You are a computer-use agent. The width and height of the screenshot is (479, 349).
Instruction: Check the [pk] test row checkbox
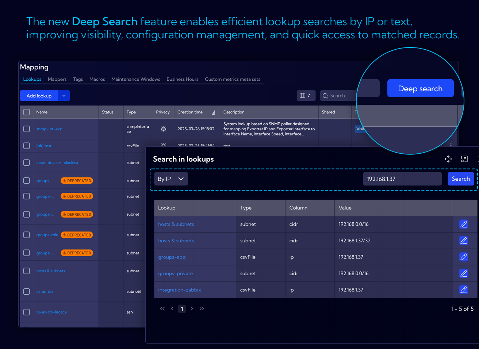(27, 146)
